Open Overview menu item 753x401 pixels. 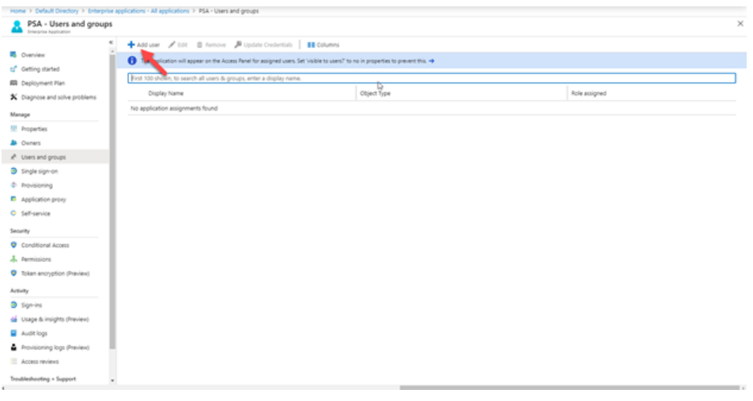(32, 55)
